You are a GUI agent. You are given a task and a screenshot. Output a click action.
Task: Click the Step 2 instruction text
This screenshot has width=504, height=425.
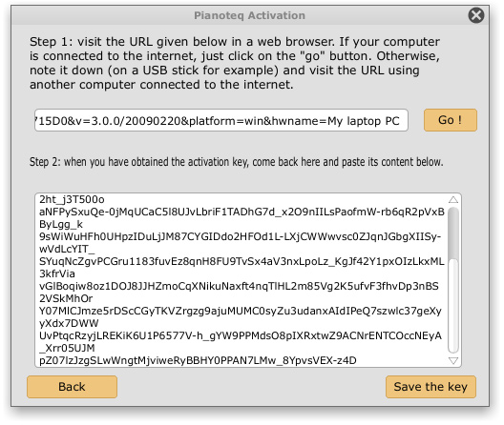pyautogui.click(x=237, y=162)
